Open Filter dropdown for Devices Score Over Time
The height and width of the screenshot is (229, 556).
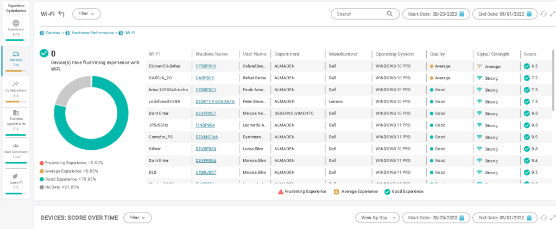click(137, 218)
